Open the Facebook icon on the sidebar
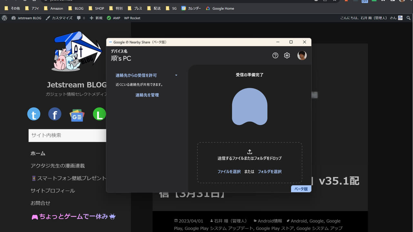The image size is (413, 232). 55,114
